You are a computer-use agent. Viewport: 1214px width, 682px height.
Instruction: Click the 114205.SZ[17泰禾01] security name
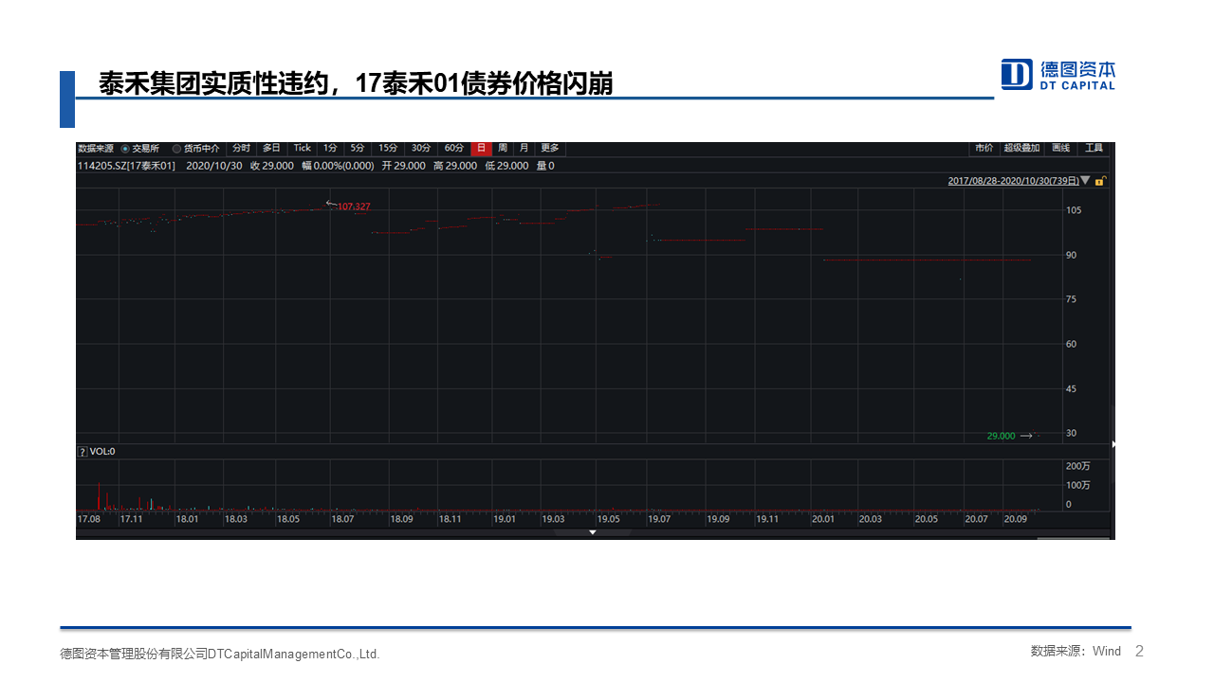[x=127, y=166]
